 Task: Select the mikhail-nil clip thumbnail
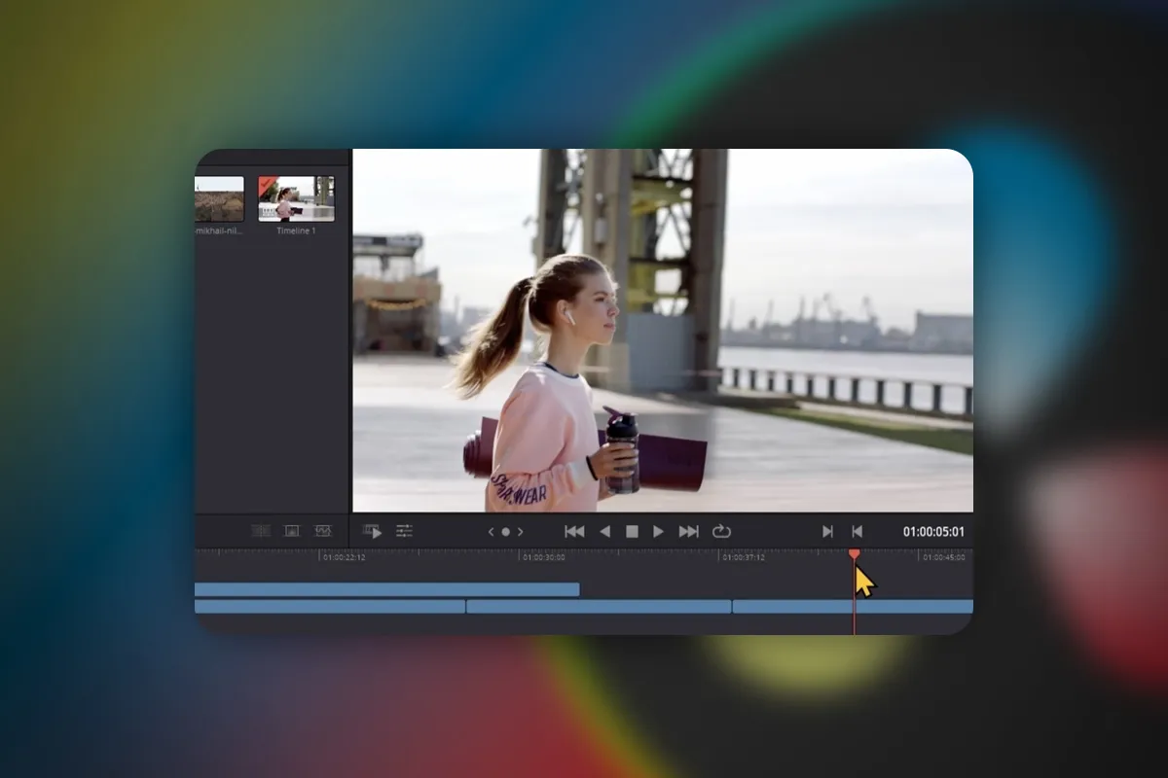point(219,198)
